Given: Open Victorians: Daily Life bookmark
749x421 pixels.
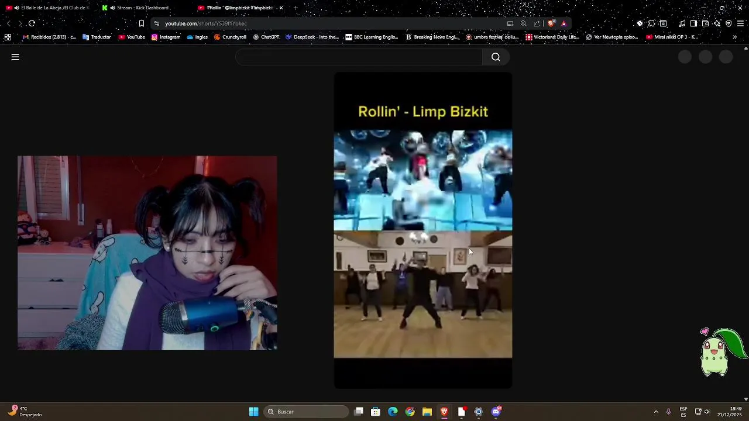Looking at the screenshot, I should coord(552,37).
